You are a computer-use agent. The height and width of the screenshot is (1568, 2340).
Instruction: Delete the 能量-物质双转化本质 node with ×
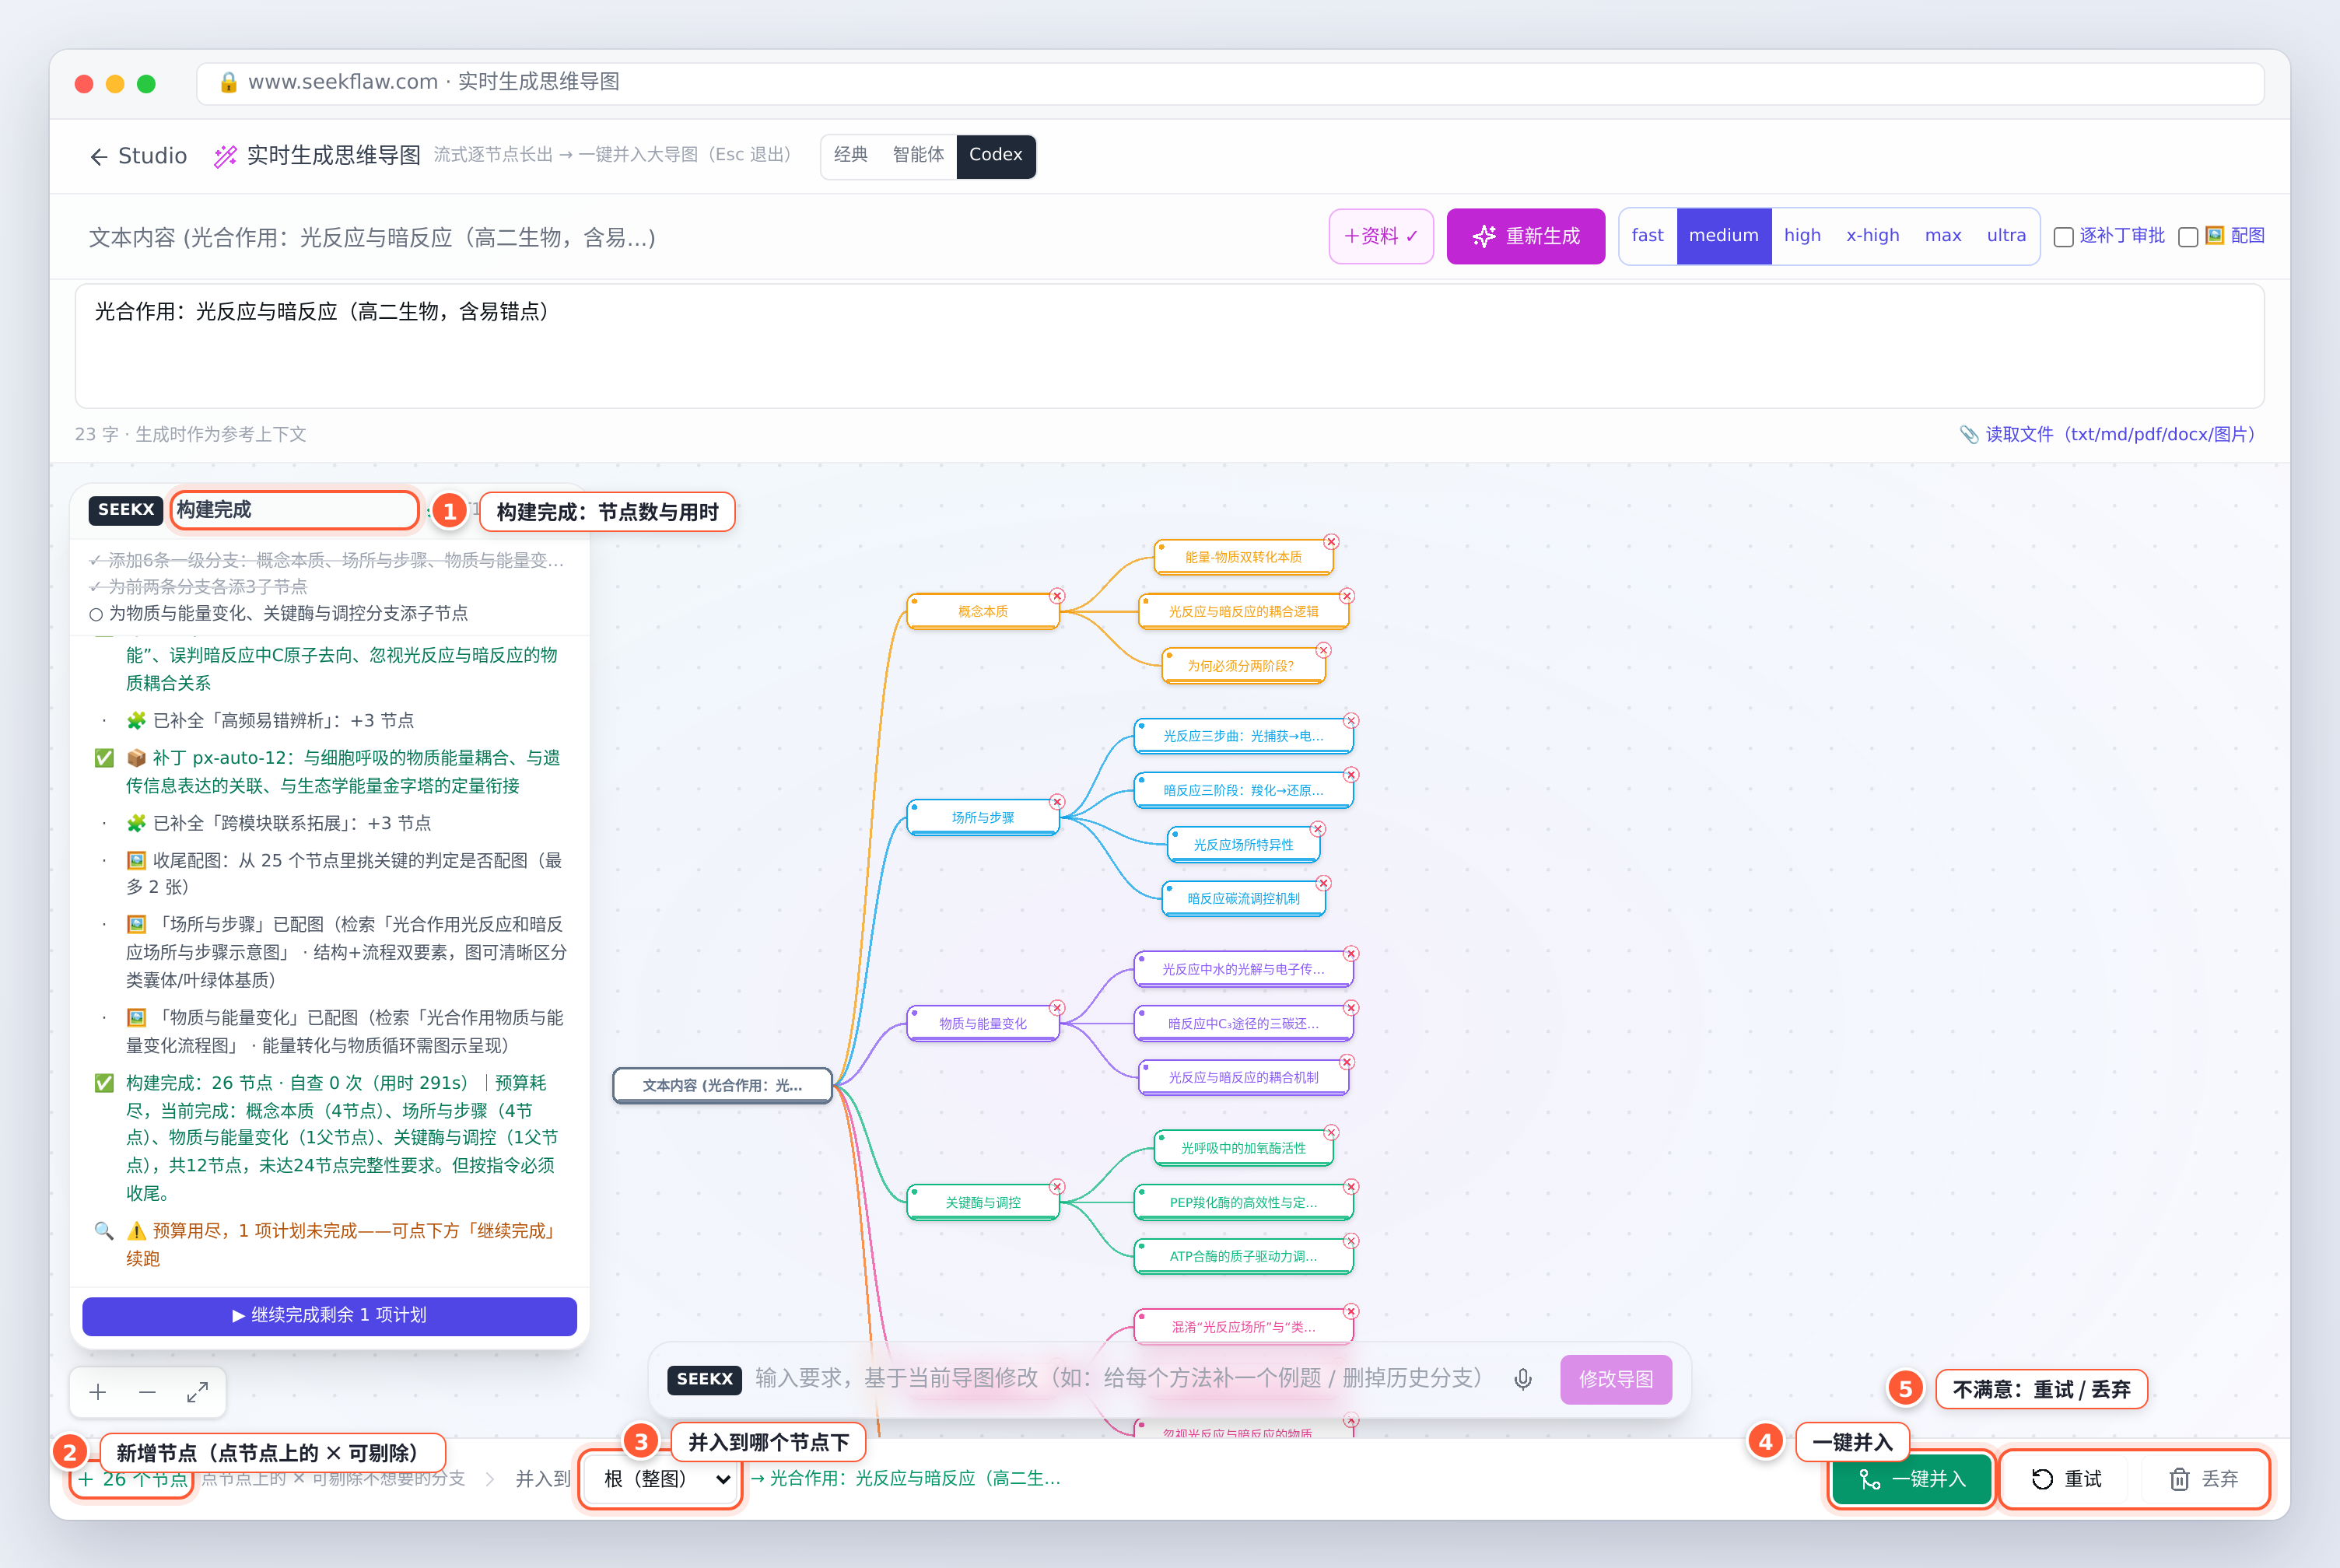[x=1331, y=542]
